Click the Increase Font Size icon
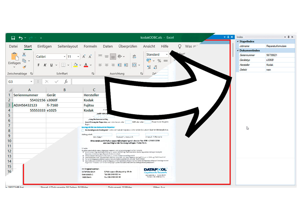This screenshot has width=303, height=220. point(83,57)
